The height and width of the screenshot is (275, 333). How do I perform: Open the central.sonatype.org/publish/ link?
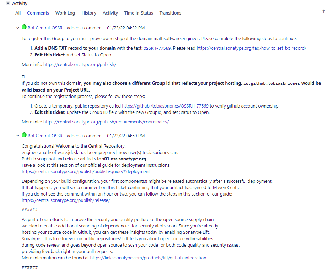(80, 65)
